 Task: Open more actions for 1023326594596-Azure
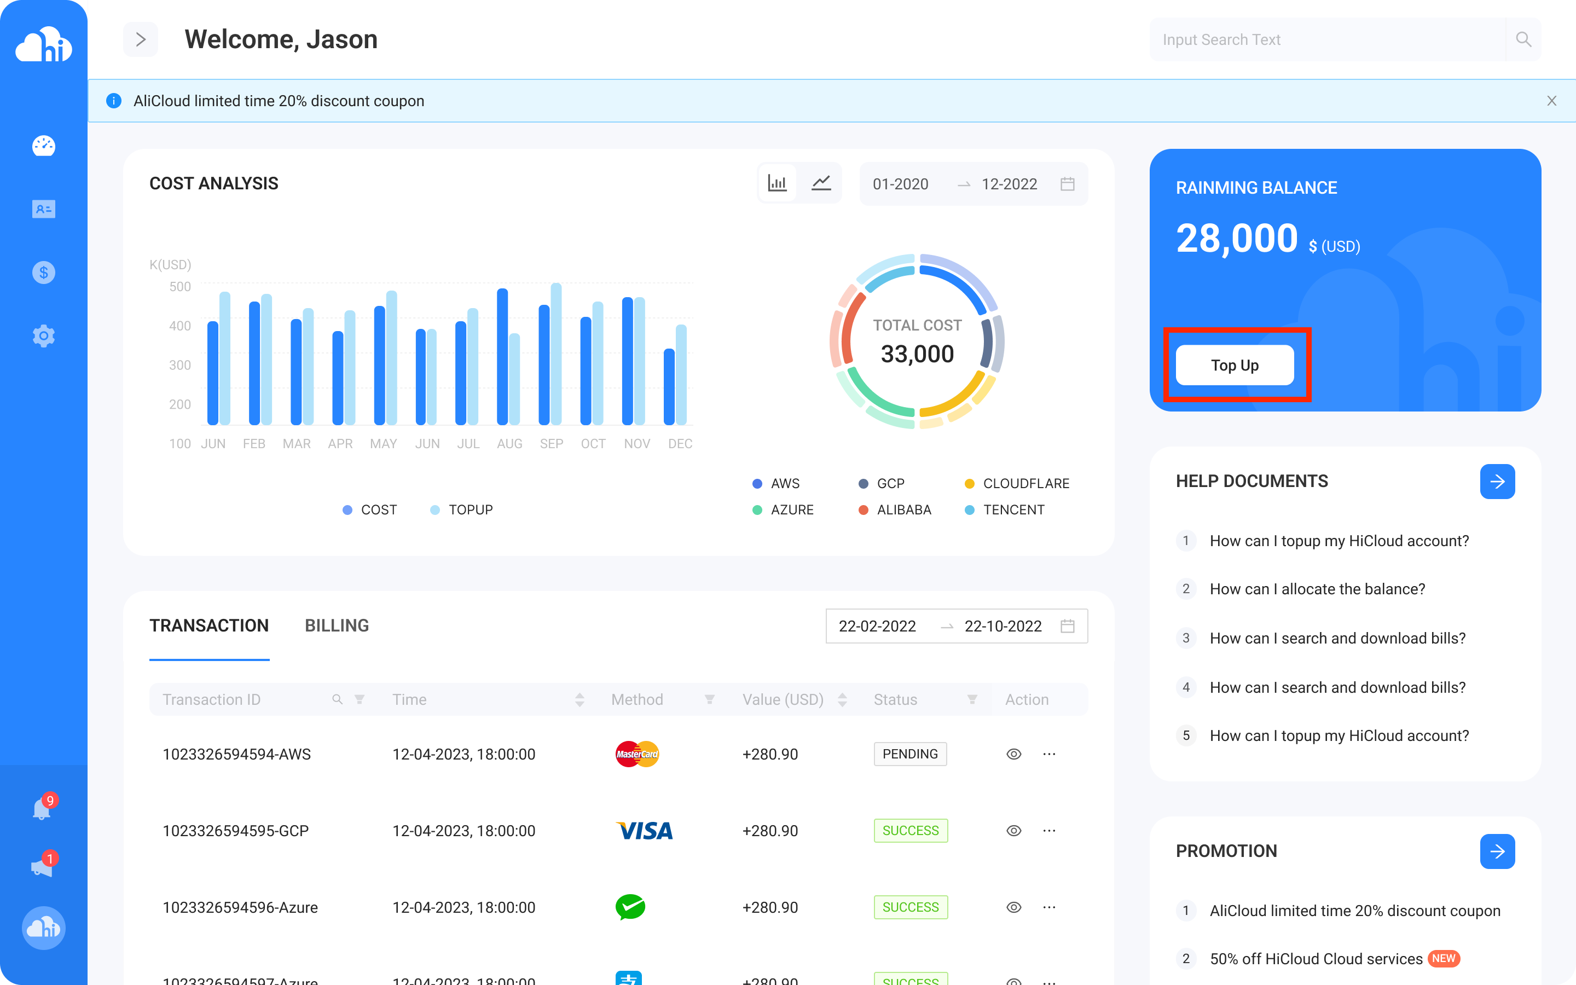[1049, 907]
